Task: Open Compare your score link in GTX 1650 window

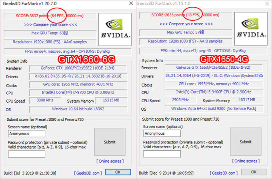Action: click(186, 24)
